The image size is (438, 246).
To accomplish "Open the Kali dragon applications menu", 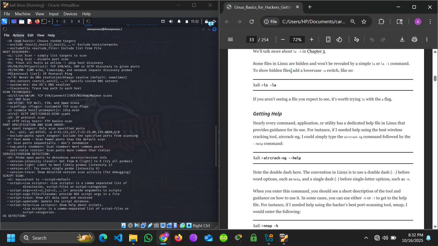I will (x=4, y=22).
